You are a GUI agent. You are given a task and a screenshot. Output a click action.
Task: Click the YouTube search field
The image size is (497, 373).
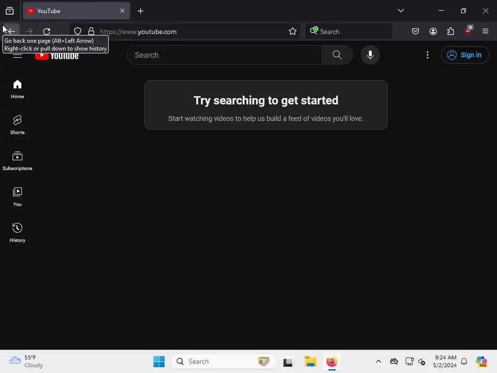[x=224, y=55]
